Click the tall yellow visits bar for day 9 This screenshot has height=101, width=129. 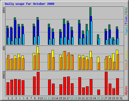[38, 50]
